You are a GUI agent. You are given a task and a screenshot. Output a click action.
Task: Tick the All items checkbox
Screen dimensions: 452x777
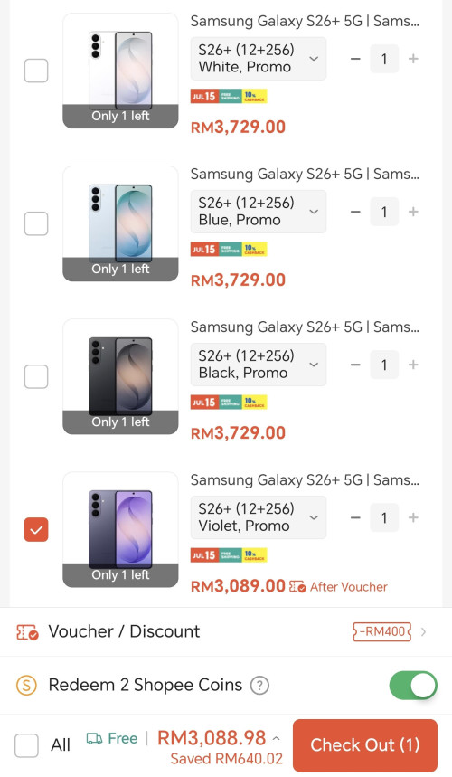(27, 745)
